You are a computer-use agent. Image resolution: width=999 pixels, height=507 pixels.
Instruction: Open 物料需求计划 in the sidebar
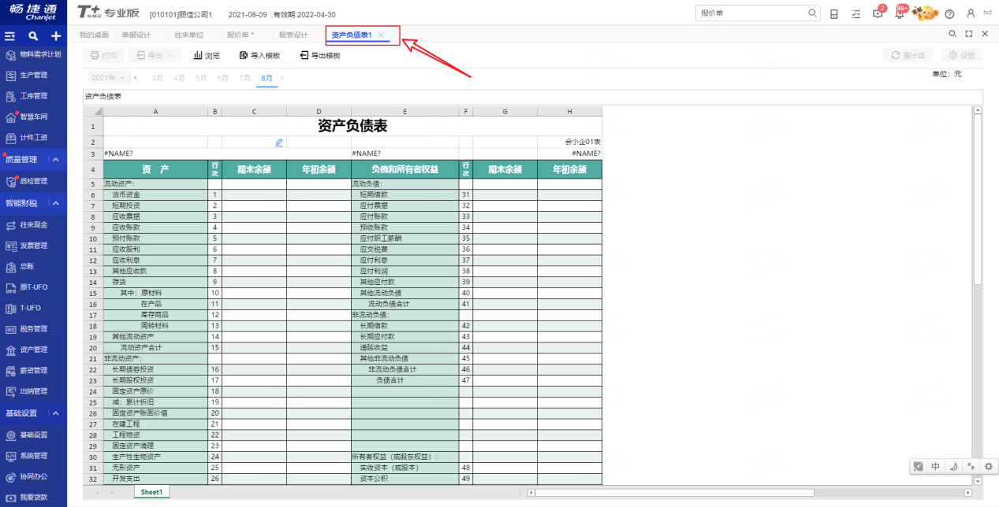click(33, 54)
